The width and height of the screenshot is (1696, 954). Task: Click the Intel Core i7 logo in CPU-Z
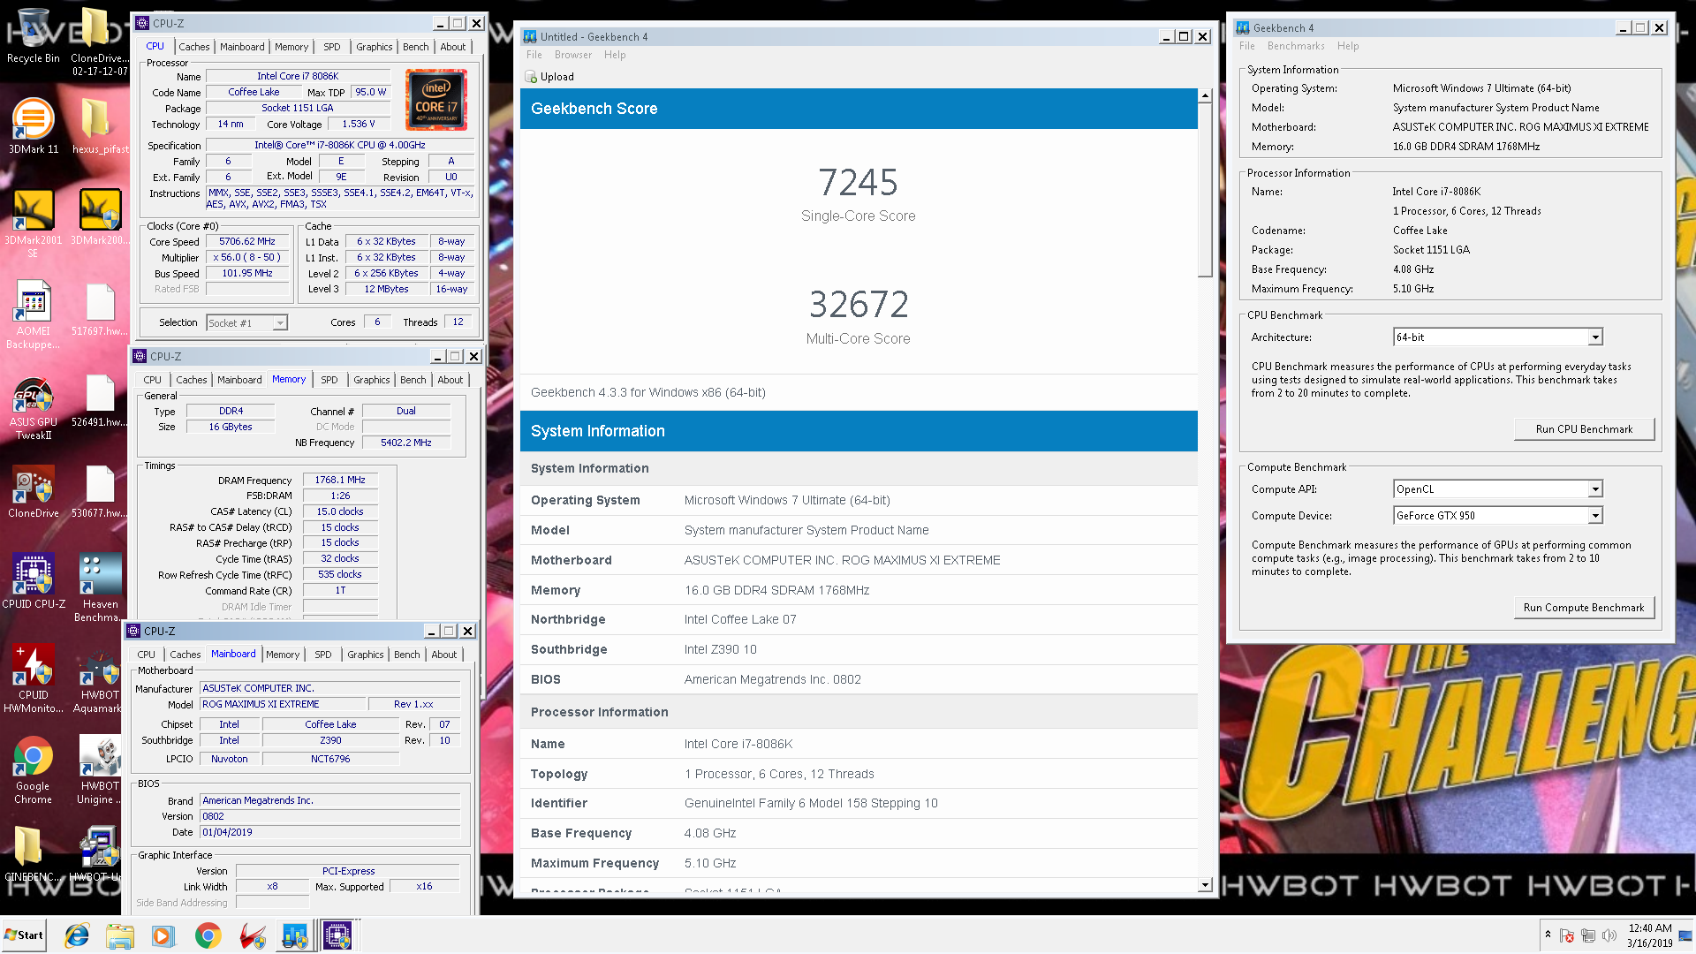(436, 100)
